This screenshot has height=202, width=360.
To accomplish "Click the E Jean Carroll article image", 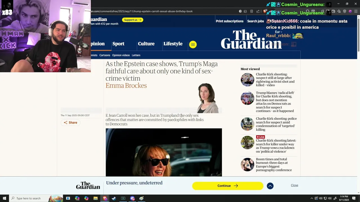I will pos(164,152).
